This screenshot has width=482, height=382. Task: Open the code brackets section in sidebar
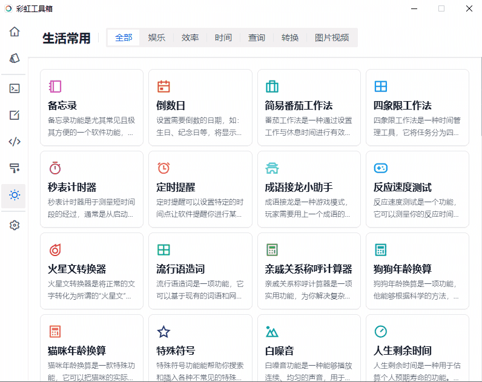[x=15, y=142]
